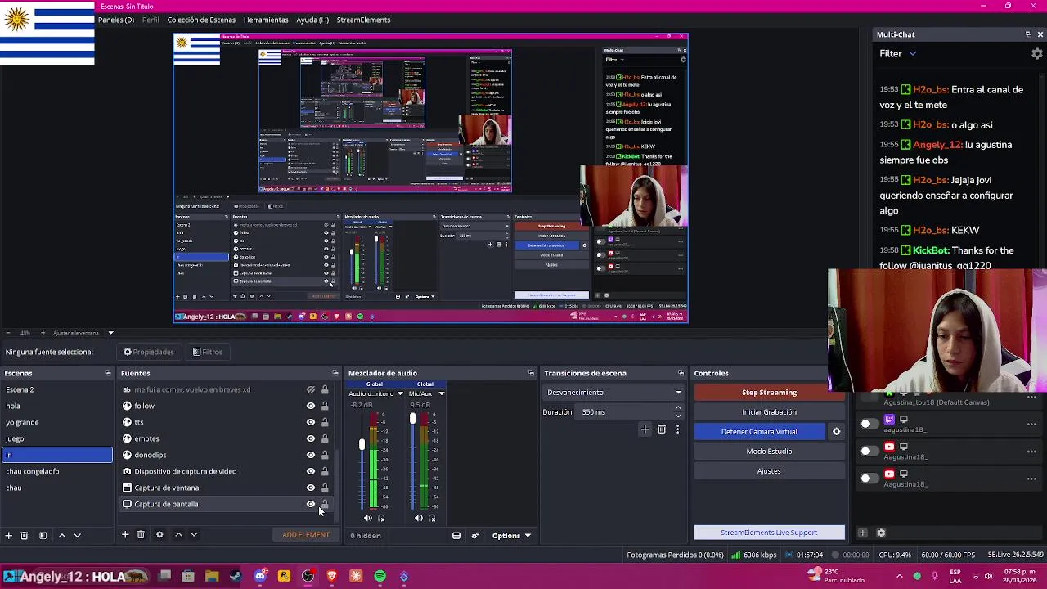This screenshot has width=1047, height=589.
Task: Hide the follow source
Action: [x=311, y=406]
